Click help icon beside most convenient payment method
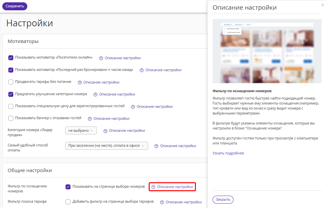The height and width of the screenshot is (208, 326). pos(156,146)
